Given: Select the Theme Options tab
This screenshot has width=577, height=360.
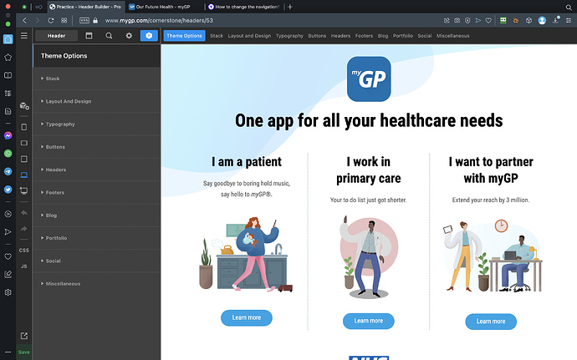Looking at the screenshot, I should [184, 36].
